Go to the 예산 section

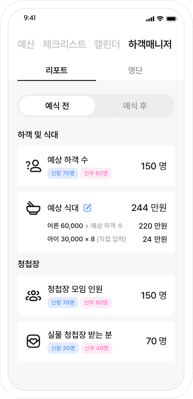[26, 44]
